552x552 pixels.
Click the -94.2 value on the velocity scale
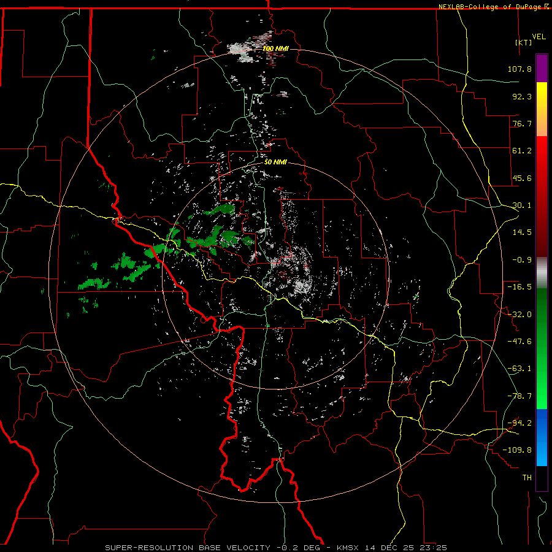click(x=519, y=423)
